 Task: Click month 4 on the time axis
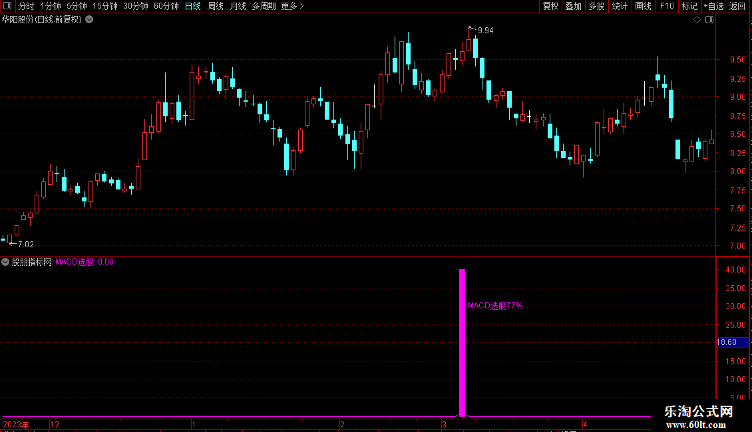pyautogui.click(x=585, y=424)
